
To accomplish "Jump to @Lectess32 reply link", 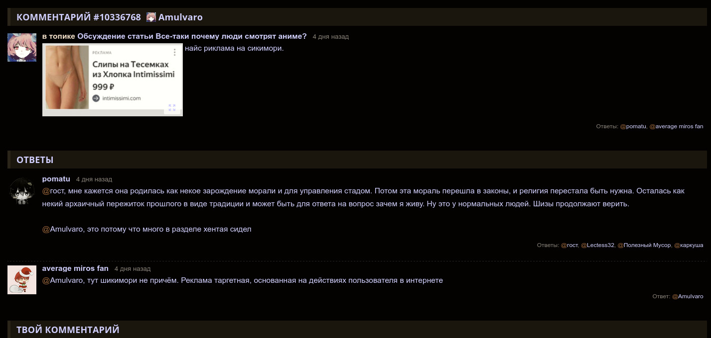I will 600,245.
